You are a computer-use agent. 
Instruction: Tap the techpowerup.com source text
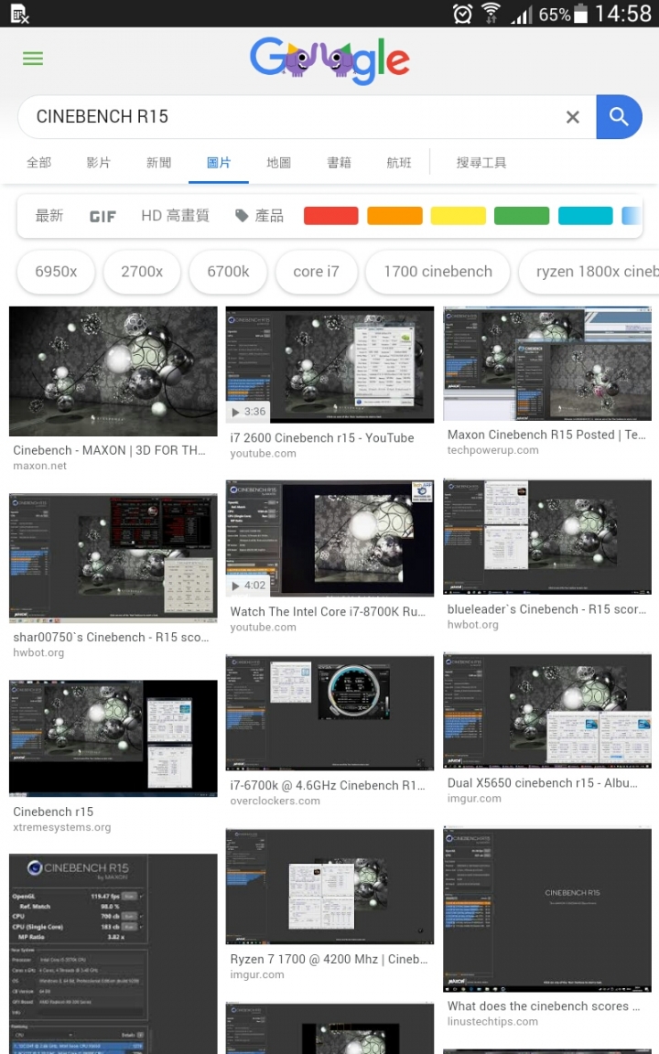tap(493, 450)
